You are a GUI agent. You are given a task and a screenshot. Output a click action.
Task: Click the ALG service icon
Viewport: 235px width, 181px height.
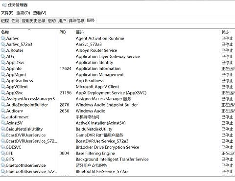coord(3,56)
